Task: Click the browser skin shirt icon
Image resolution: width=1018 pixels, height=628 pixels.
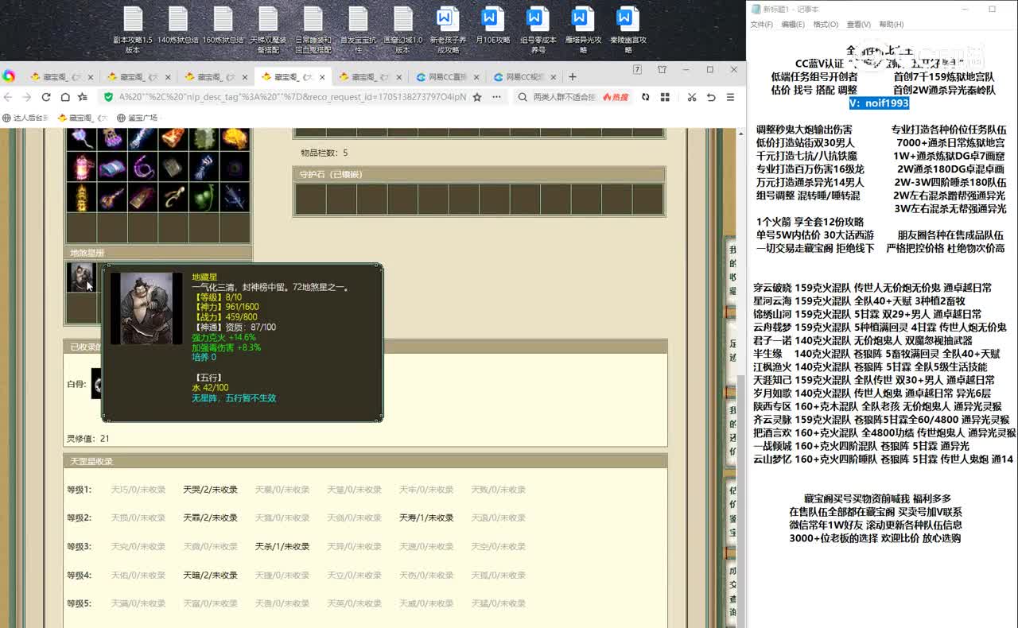Action: point(662,70)
